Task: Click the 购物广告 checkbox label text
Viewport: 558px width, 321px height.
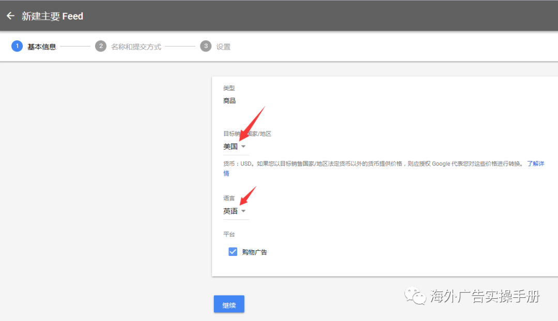Action: [255, 252]
